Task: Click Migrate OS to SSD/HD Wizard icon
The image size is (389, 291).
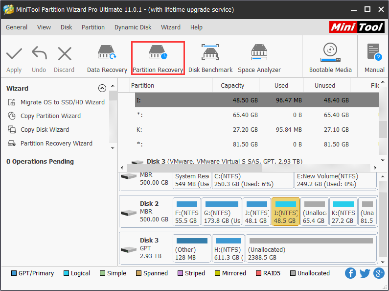Action: coord(12,102)
